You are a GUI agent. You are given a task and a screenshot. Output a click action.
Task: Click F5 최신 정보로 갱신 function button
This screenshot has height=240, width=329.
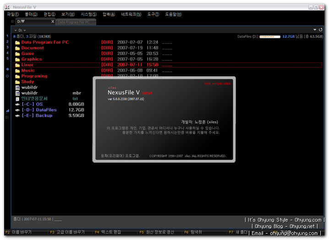(157, 232)
